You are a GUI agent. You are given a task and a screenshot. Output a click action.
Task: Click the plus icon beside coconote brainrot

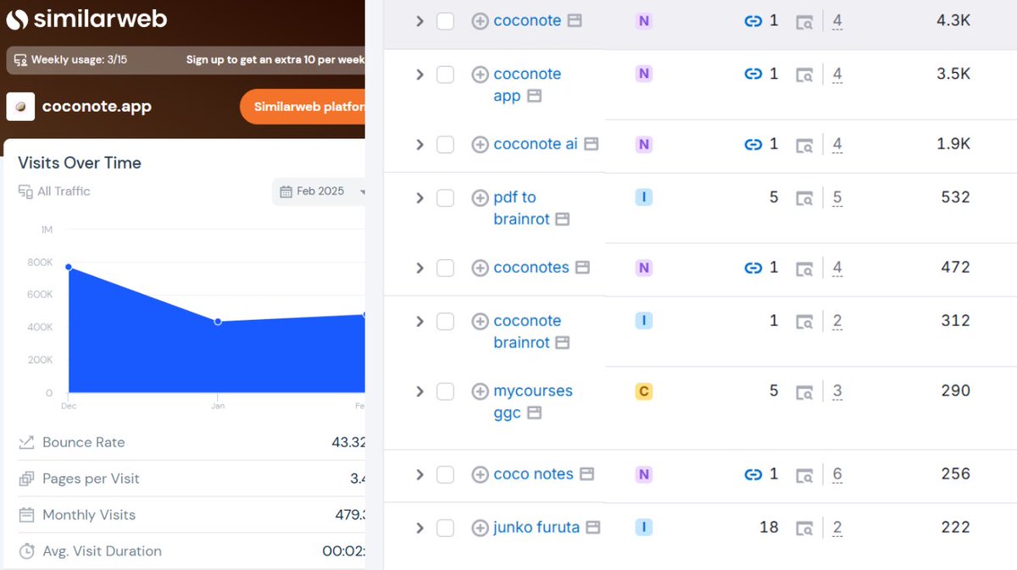(480, 322)
